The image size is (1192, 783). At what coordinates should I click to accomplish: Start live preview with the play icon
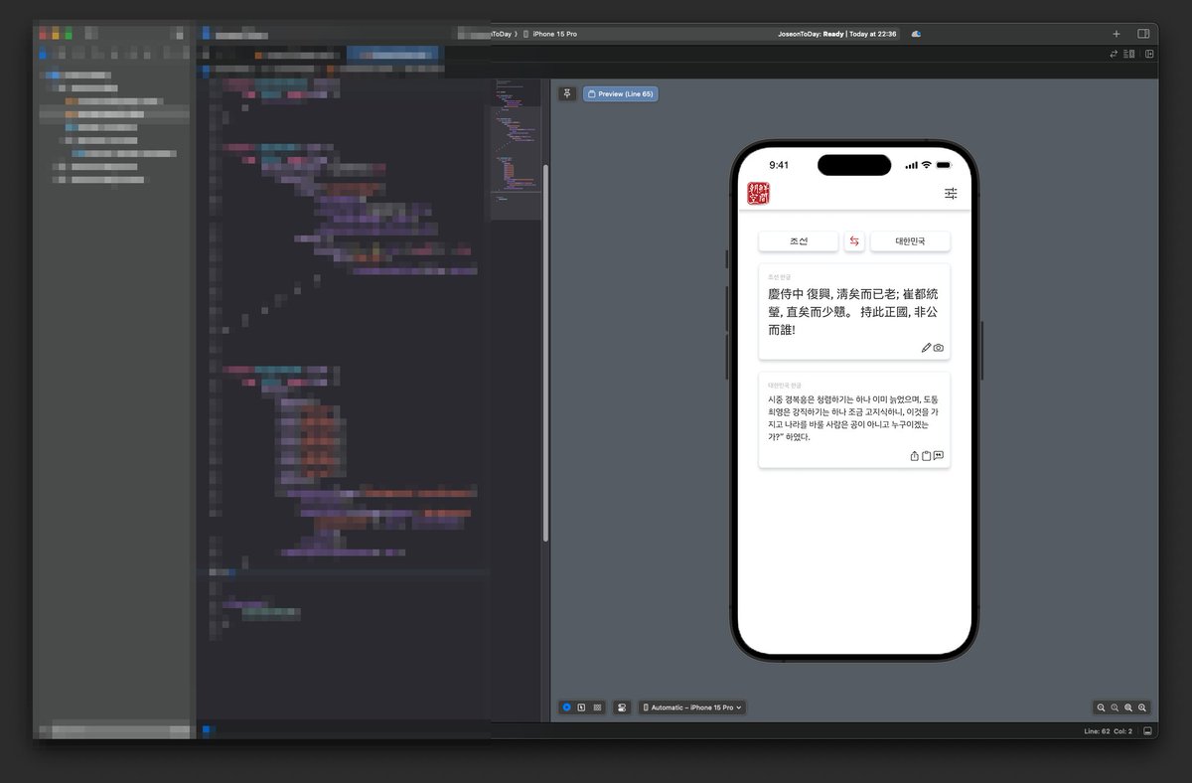567,707
